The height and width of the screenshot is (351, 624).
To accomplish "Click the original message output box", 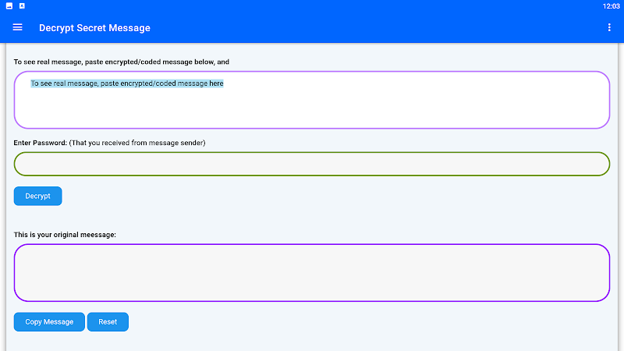I will [312, 273].
